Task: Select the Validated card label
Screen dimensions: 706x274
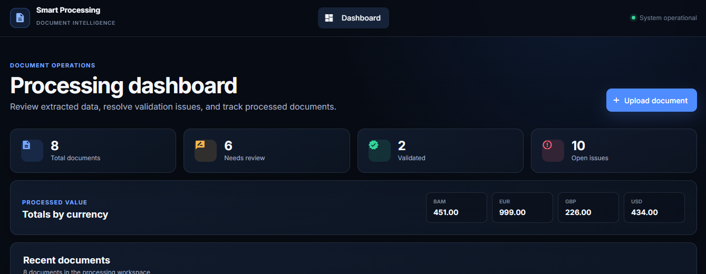Action: [x=412, y=158]
